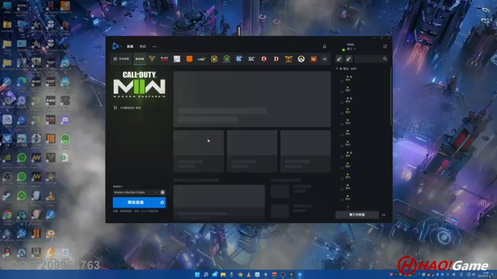497x279 pixels.
Task: Open the Windows Start button
Action: pos(197,275)
